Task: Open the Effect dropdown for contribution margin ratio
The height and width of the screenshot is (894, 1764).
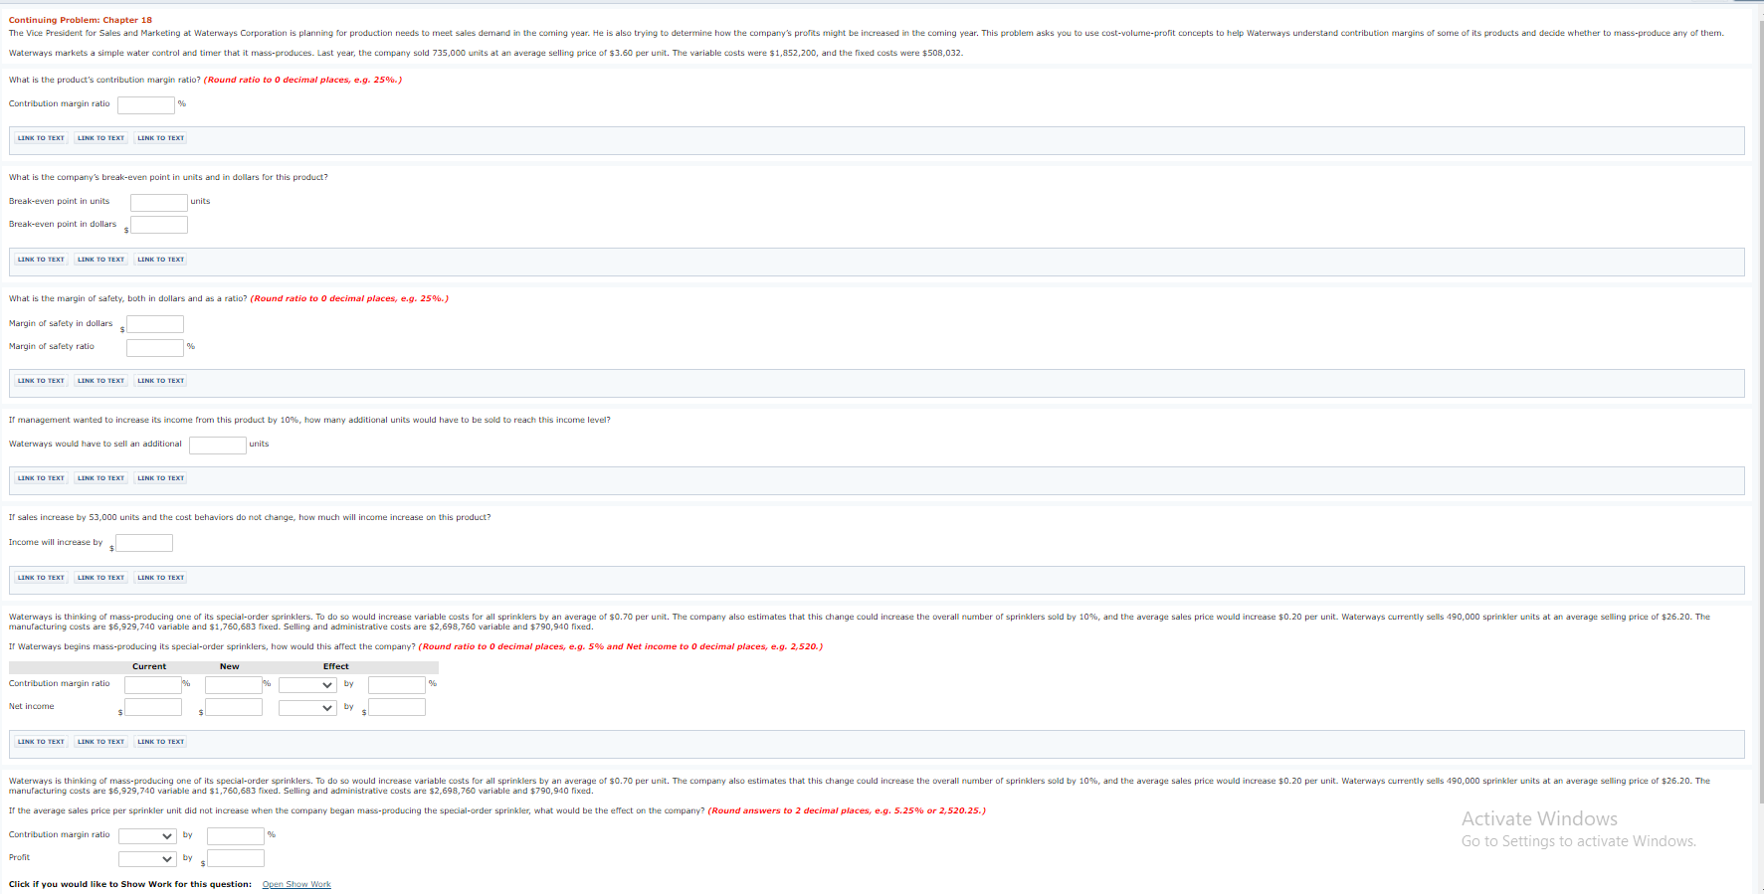Action: click(x=307, y=684)
